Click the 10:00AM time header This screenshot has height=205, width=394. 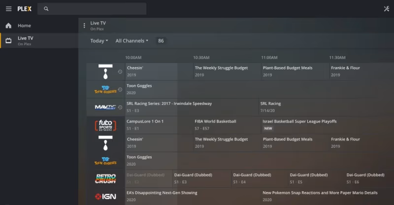click(x=133, y=58)
